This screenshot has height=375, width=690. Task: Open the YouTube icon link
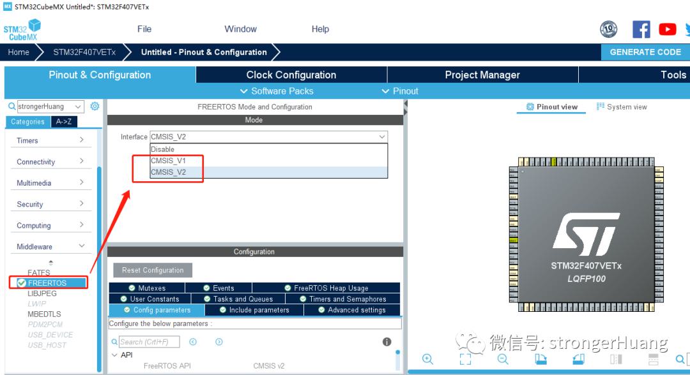667,29
